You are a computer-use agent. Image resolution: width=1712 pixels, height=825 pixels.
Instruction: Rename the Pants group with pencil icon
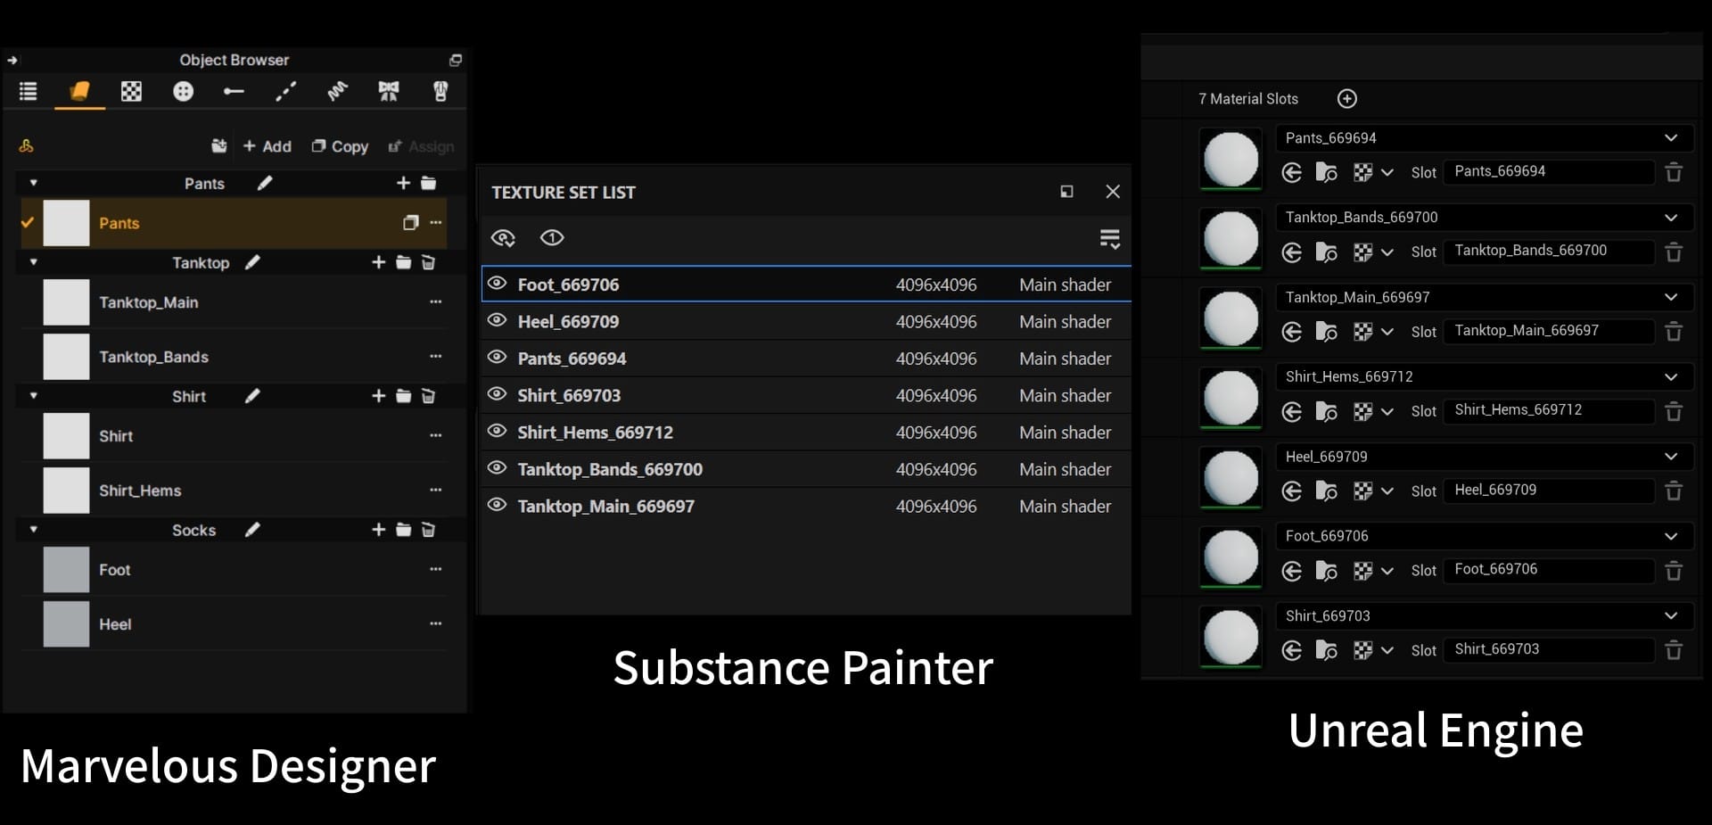coord(265,183)
